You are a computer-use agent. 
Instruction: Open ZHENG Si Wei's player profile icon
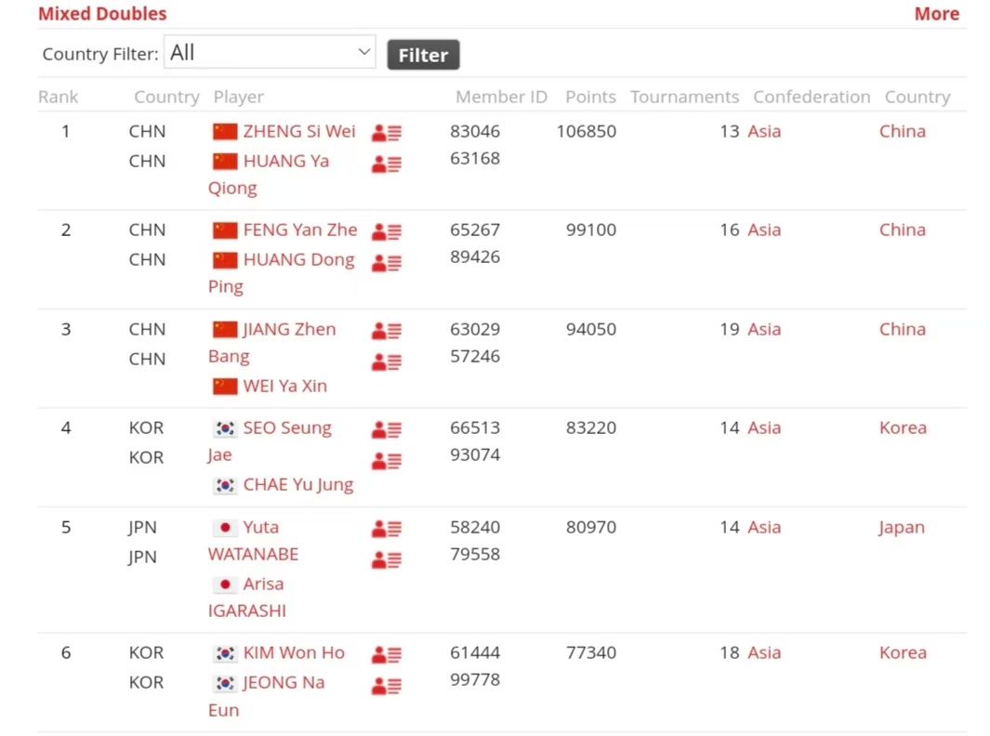386,133
